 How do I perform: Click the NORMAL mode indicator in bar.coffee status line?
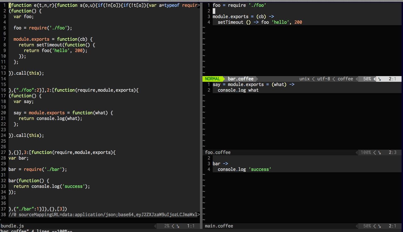(212, 79)
